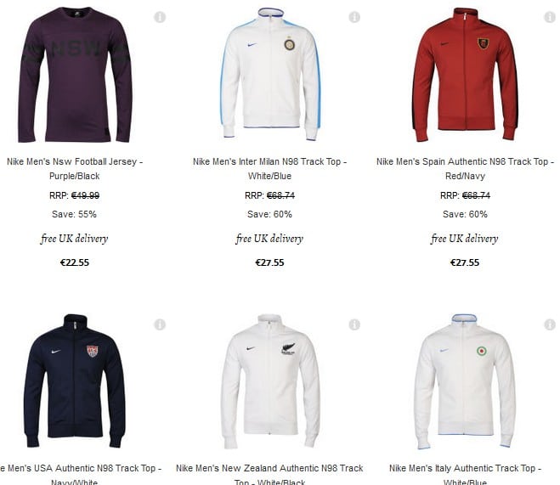Open info icon for Italy track top
Viewport: 560px width, 485px height.
[550, 324]
